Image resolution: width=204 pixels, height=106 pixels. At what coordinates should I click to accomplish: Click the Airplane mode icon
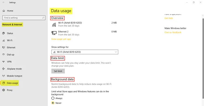(3, 69)
